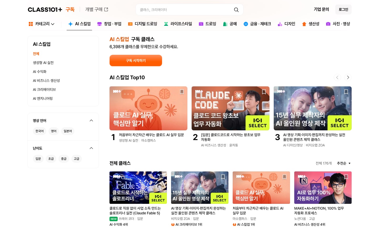The width and height of the screenshot is (379, 237).
Task: Toggle the 영어 language filter
Action: pyautogui.click(x=54, y=131)
